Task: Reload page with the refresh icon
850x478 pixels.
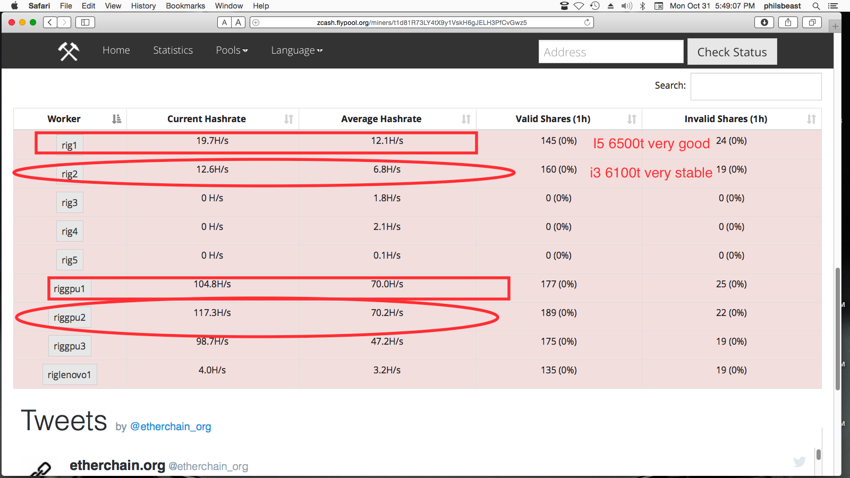Action: point(587,22)
